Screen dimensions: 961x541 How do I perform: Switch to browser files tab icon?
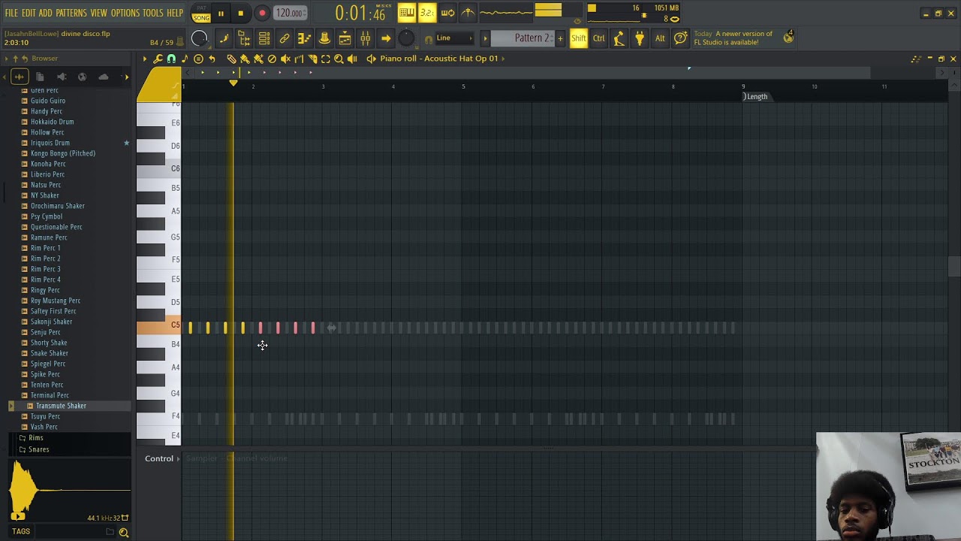coord(40,77)
